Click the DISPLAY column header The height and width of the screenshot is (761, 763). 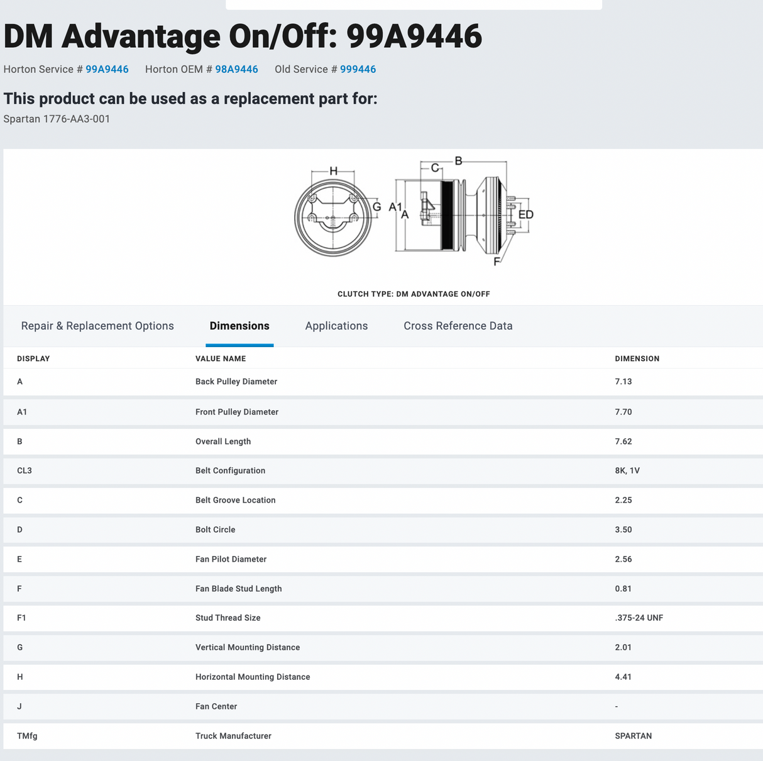point(33,358)
